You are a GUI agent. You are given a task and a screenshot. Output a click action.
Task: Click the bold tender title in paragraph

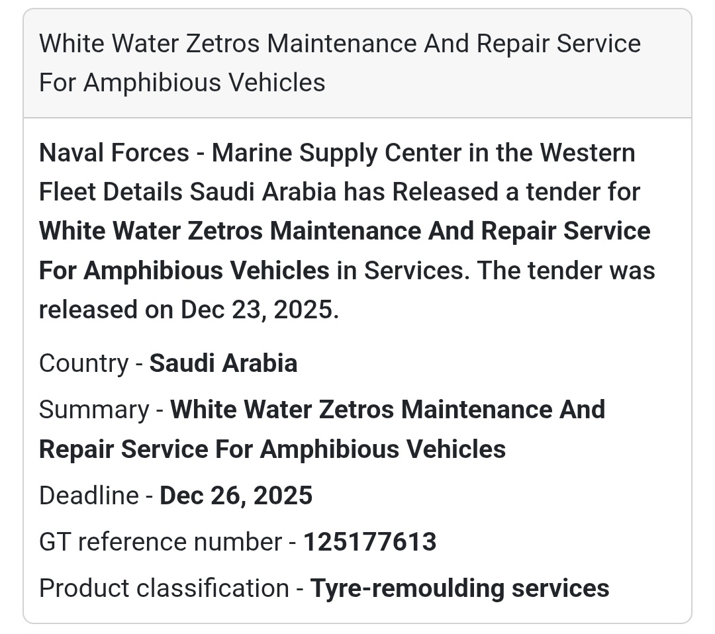click(x=344, y=232)
